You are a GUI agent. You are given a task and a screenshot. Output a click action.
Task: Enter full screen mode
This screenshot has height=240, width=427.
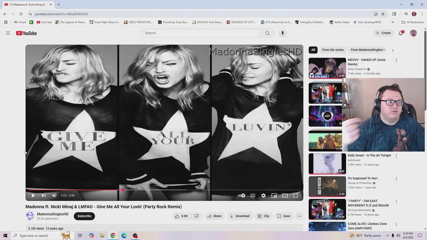coord(296,196)
